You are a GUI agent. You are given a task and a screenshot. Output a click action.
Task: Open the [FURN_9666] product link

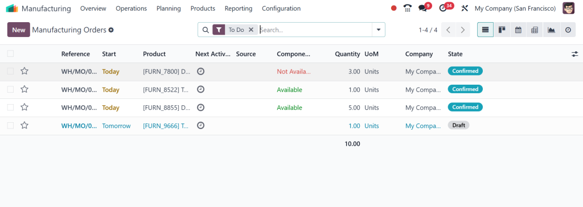[166, 126]
